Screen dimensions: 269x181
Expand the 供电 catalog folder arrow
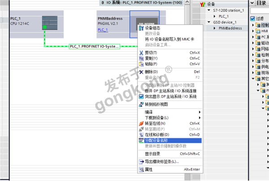pos(253,67)
